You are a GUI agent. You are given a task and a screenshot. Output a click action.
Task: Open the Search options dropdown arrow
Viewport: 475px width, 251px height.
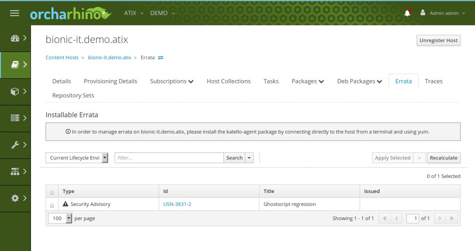coord(249,158)
